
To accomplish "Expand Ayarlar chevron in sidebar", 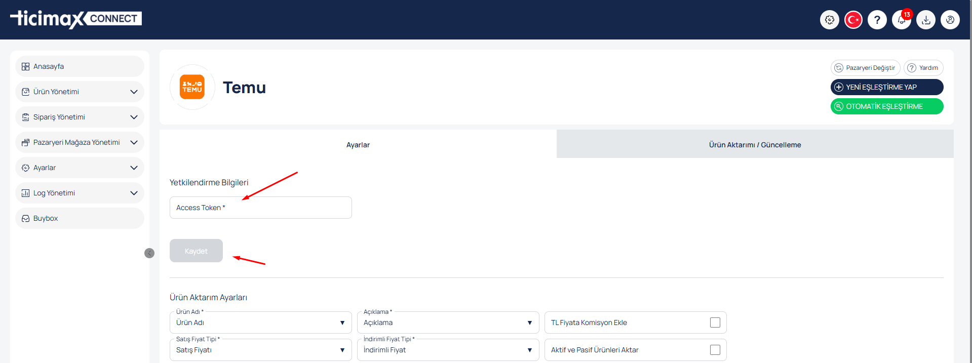I will pos(134,168).
